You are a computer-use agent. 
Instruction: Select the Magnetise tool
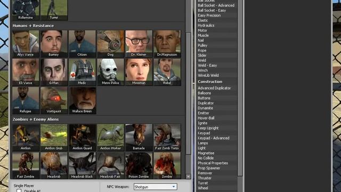pyautogui.click(x=206, y=153)
